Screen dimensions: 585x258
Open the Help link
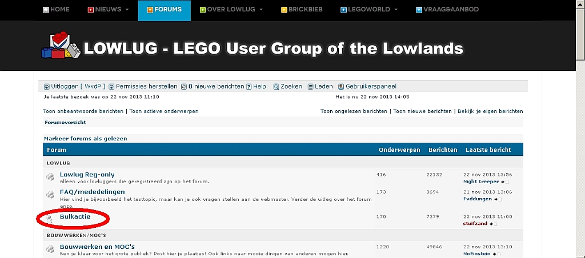[260, 87]
